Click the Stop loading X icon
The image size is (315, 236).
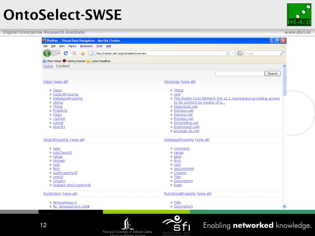tap(74, 53)
